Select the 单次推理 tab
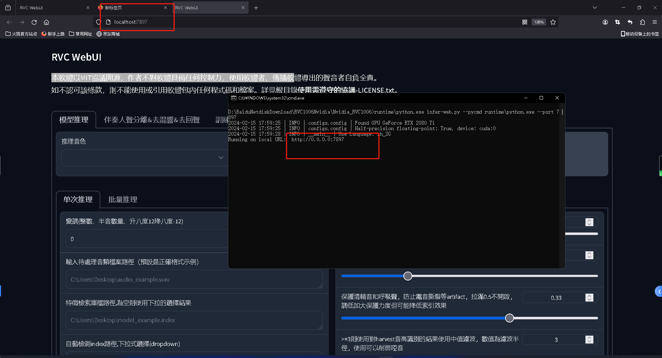The height and width of the screenshot is (358, 662). (x=78, y=200)
